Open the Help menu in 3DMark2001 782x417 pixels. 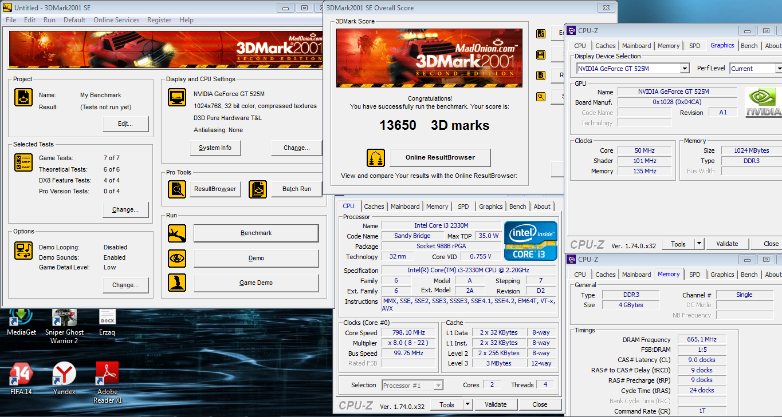coord(186,20)
